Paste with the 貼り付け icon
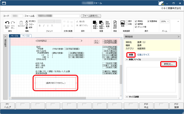 (21, 24)
